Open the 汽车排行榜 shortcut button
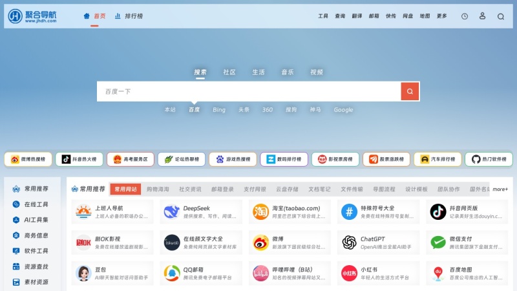This screenshot has width=517, height=291. coord(438,159)
